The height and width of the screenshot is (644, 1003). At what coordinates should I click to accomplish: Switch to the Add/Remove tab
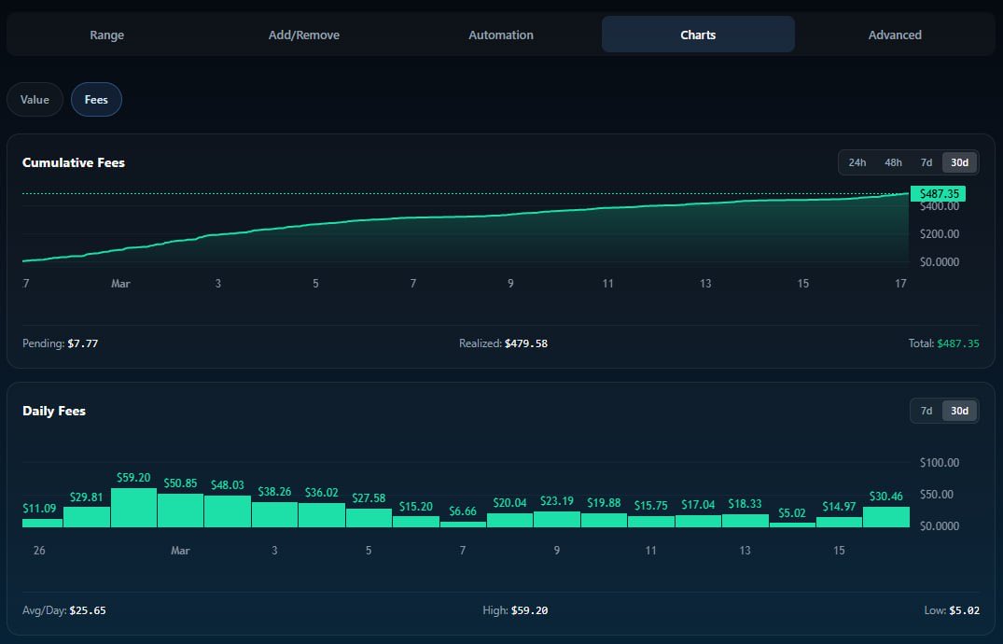[304, 35]
